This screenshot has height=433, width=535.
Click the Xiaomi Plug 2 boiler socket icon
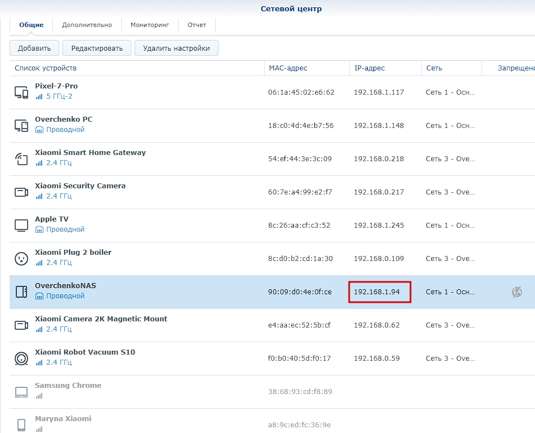click(x=21, y=258)
